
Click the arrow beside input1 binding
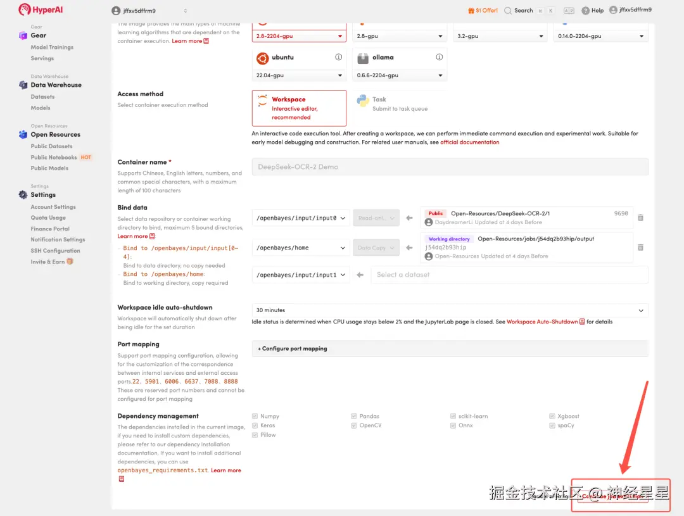pos(360,275)
